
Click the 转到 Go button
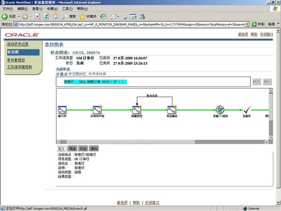258,24
